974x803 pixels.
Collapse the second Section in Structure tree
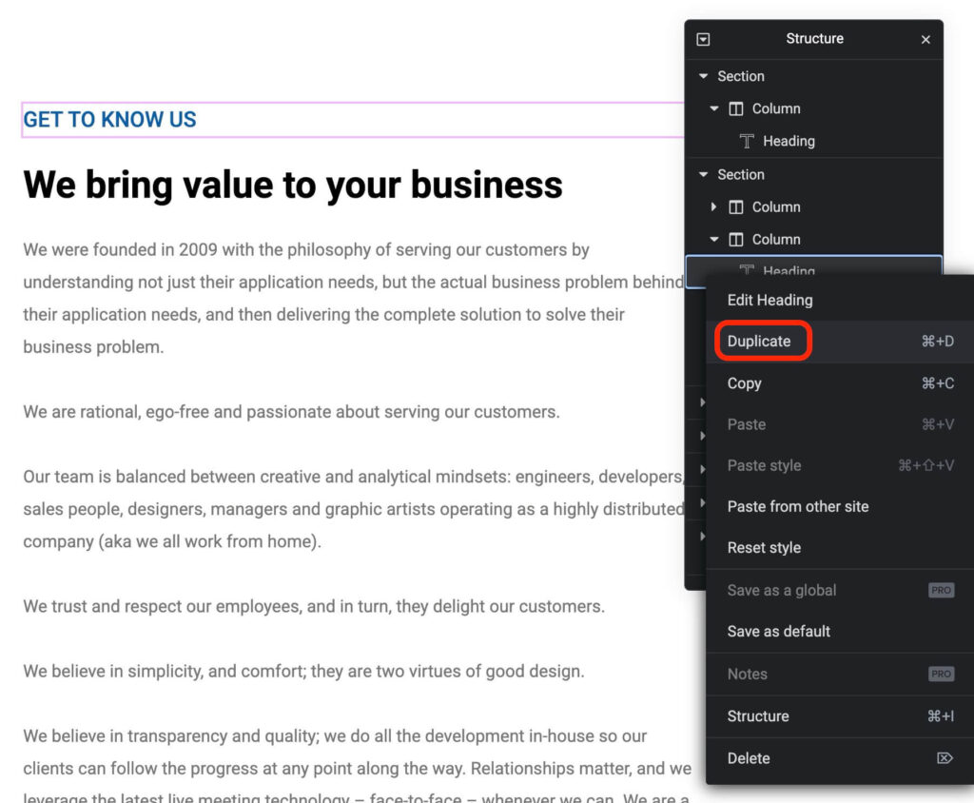click(x=704, y=175)
